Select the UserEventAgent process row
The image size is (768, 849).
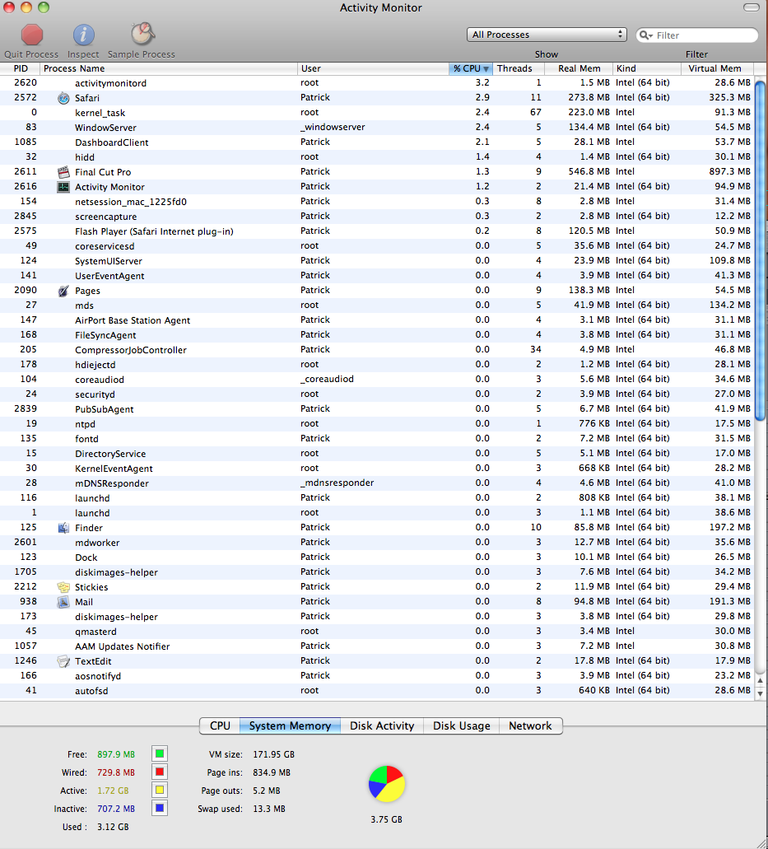[377, 276]
